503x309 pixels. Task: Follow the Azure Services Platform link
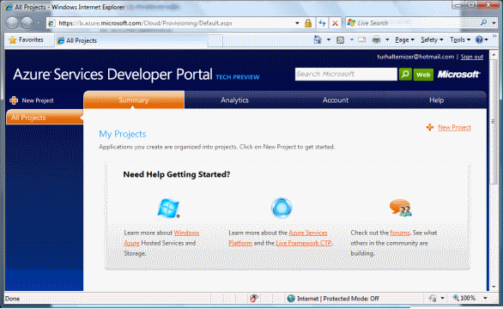tap(308, 233)
